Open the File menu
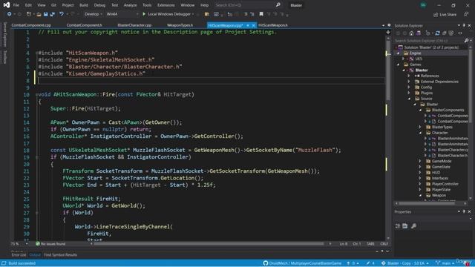 pyautogui.click(x=16, y=5)
